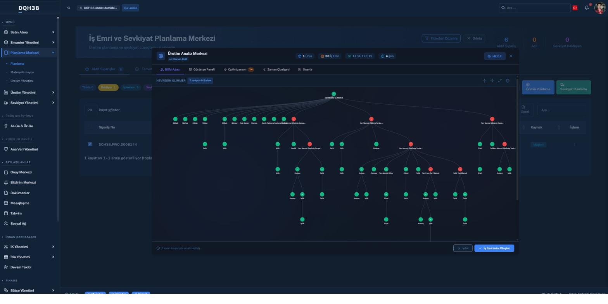Viewport: 608px width, 304px height.
Task: Switch to Gösterge Paneli tab
Action: (202, 69)
